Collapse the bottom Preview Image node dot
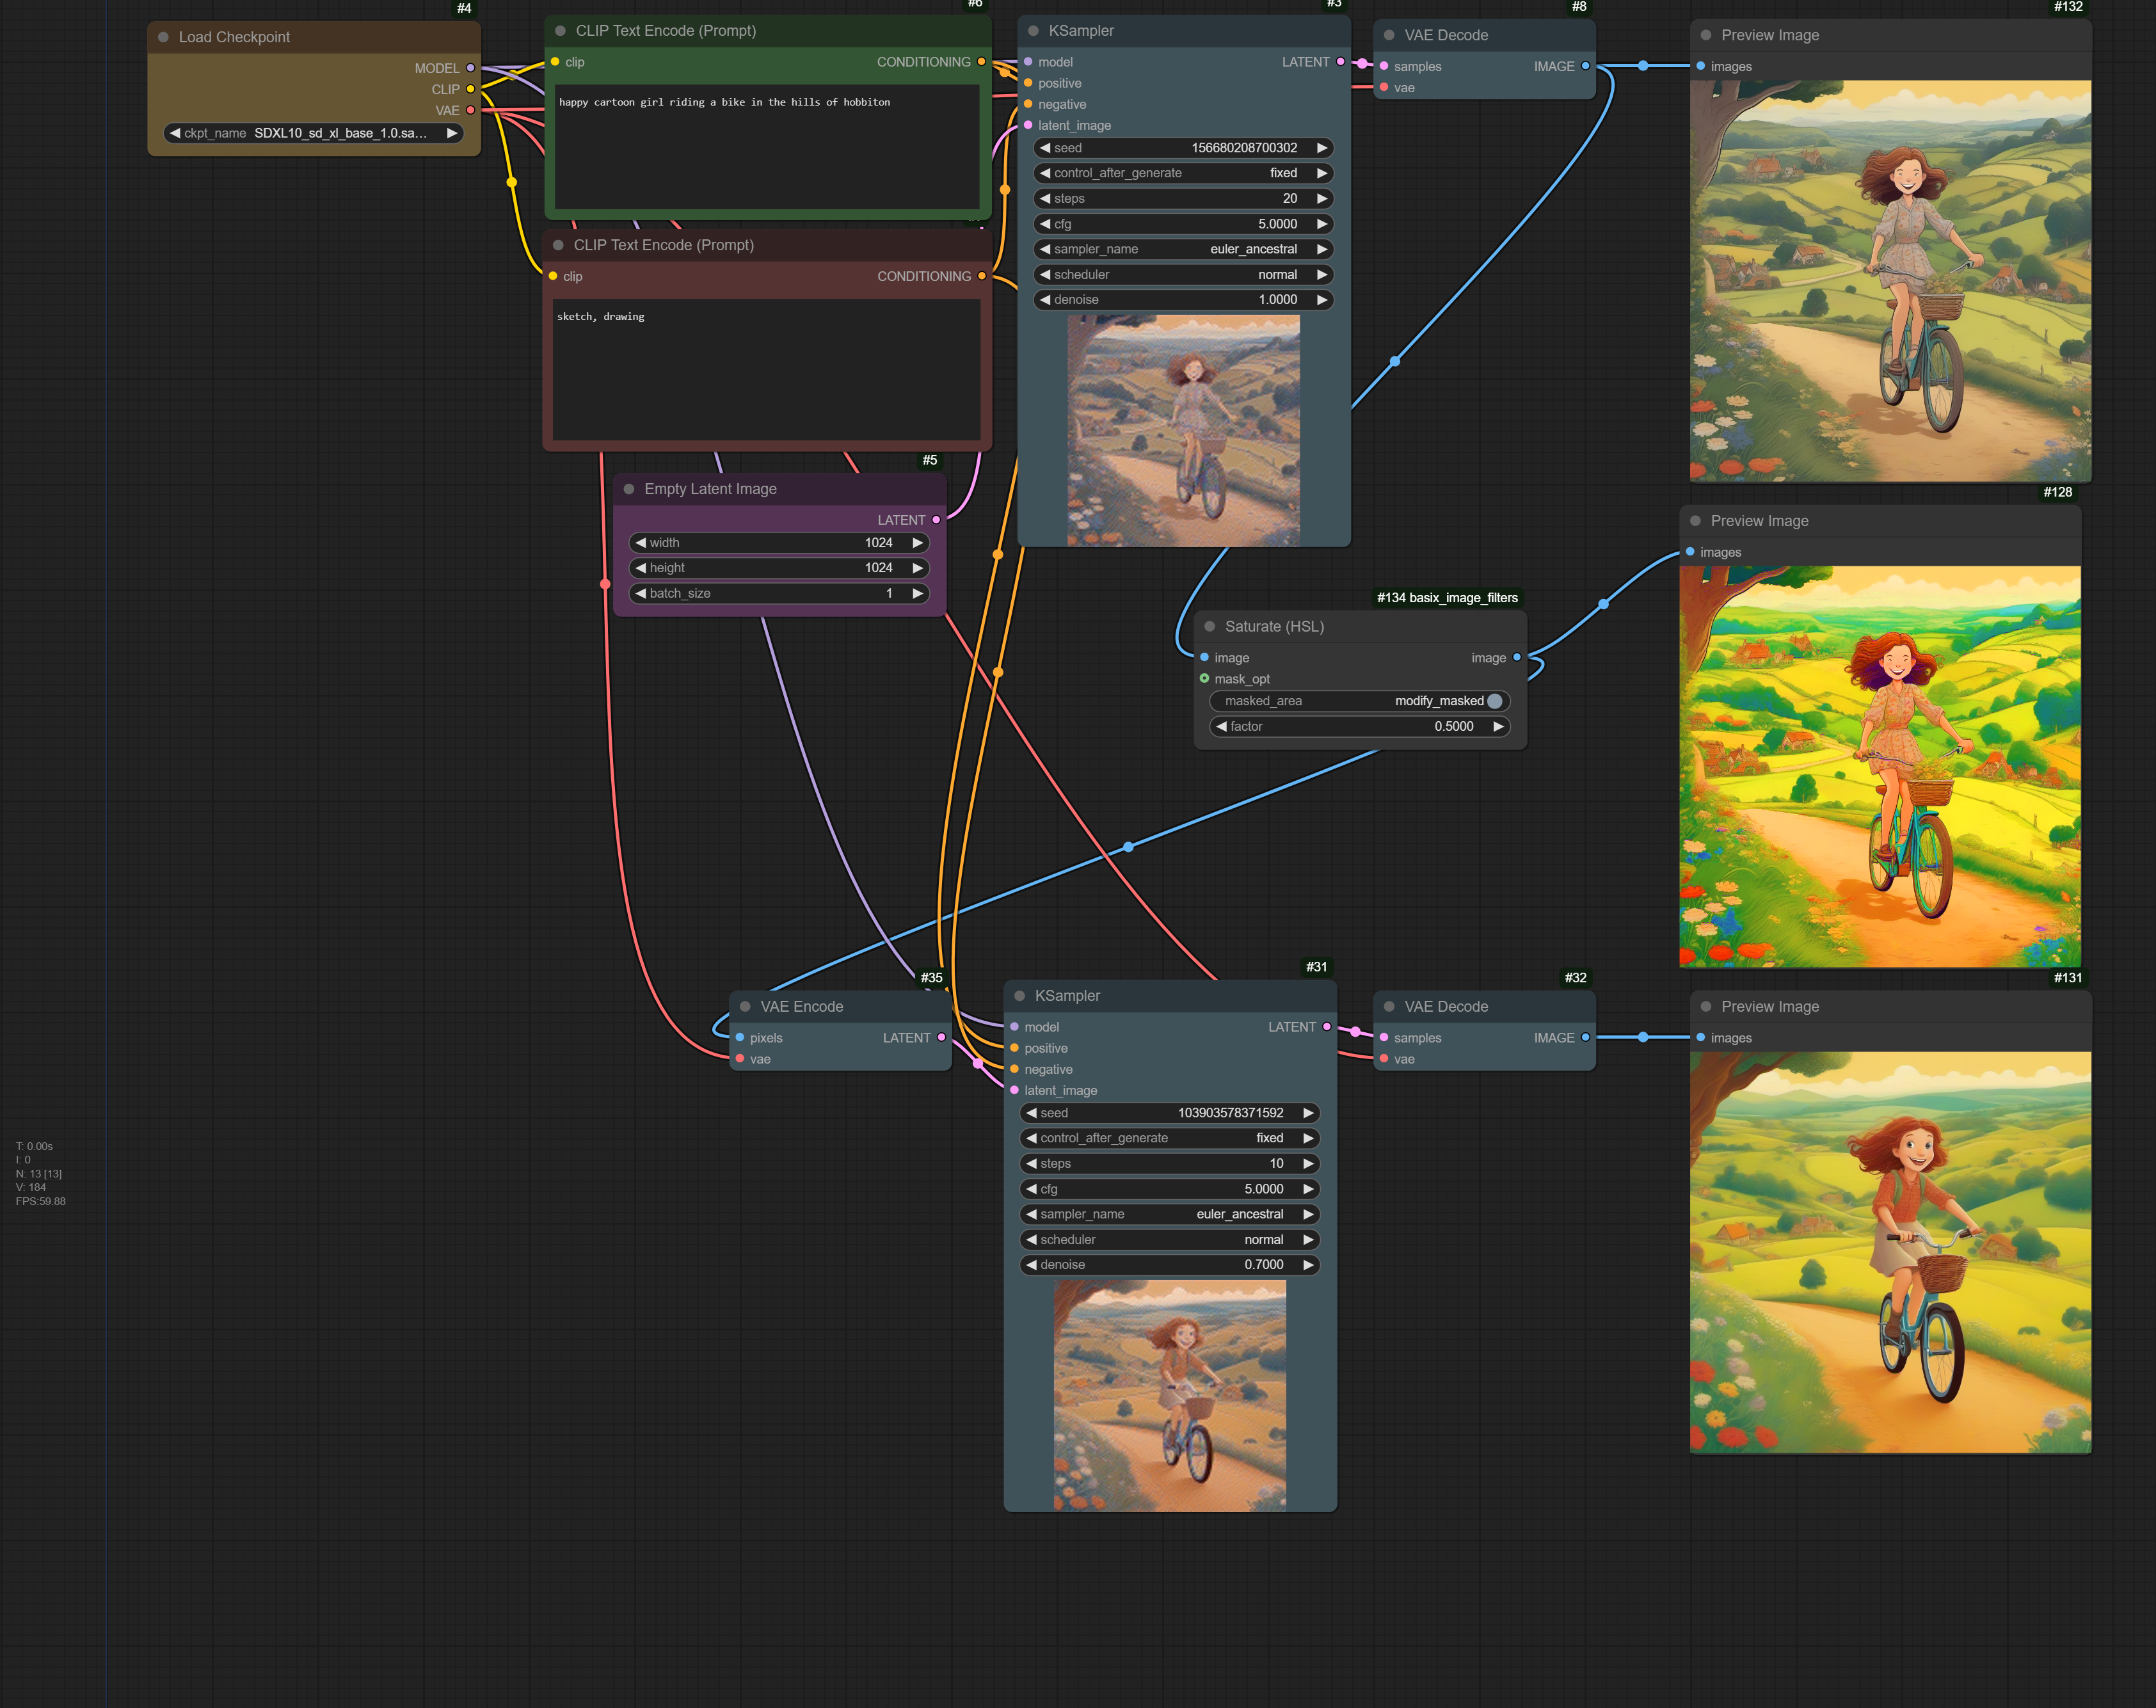The image size is (2156, 1708). tap(1706, 1006)
